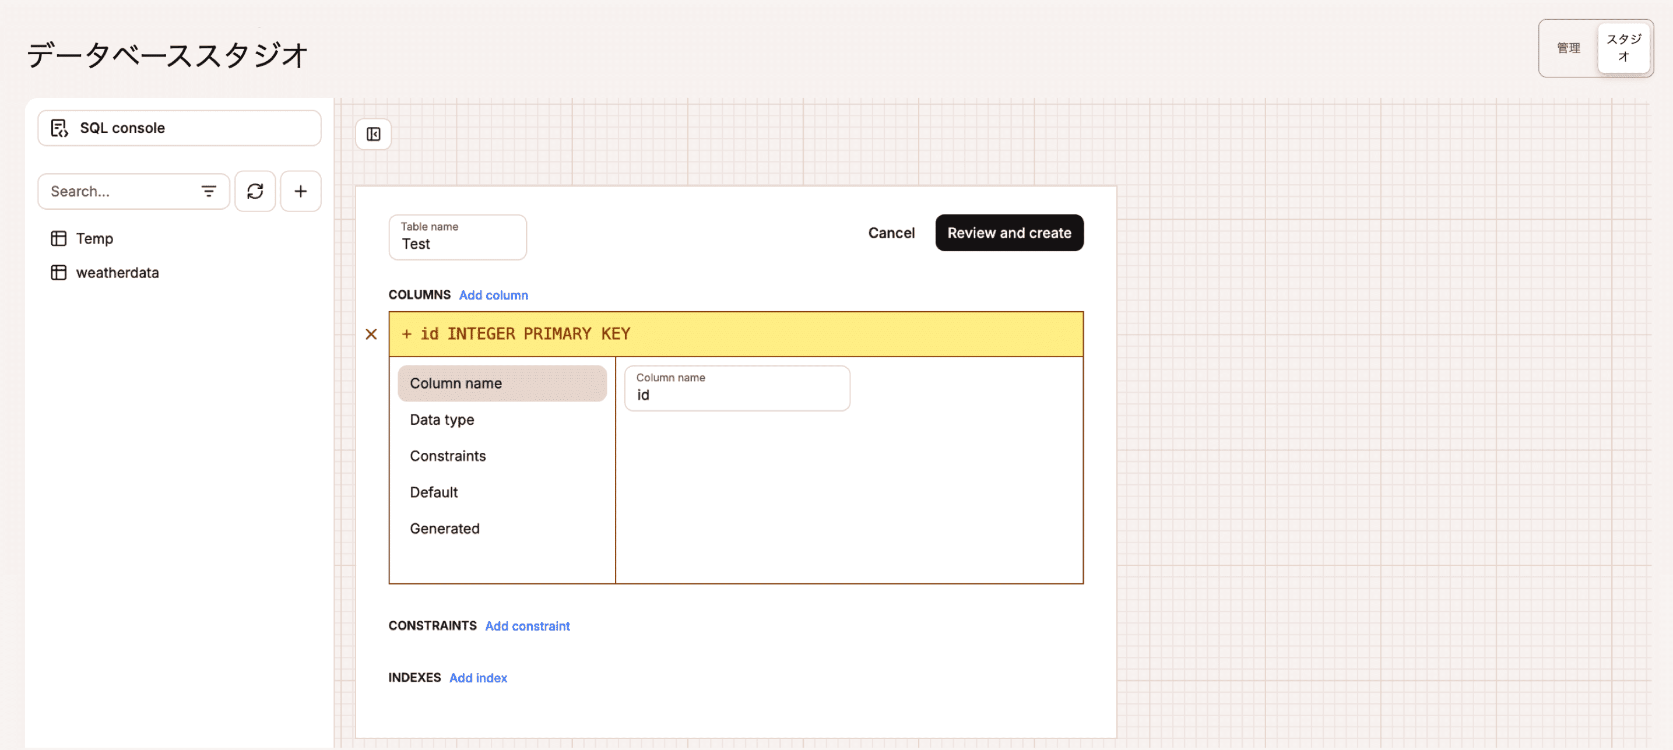The height and width of the screenshot is (750, 1673).
Task: Click the Add column link
Action: [x=493, y=295]
